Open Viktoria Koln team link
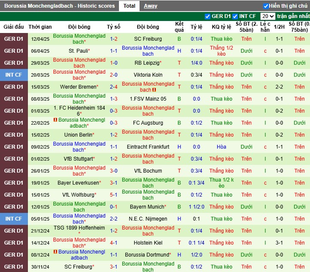This screenshot has height=272, width=310. point(148,75)
